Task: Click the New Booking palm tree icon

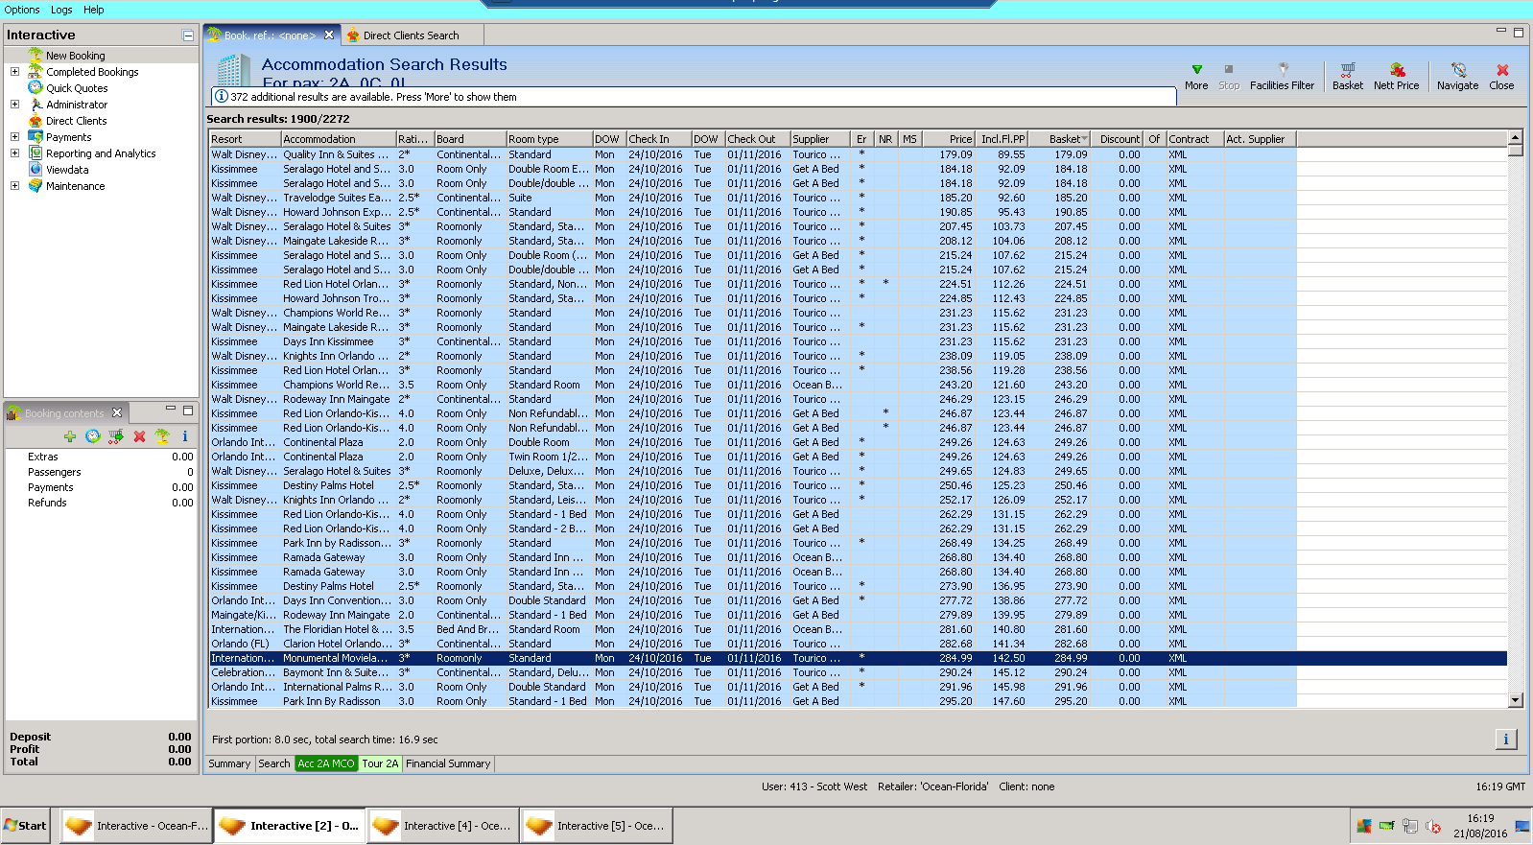Action: click(x=35, y=56)
